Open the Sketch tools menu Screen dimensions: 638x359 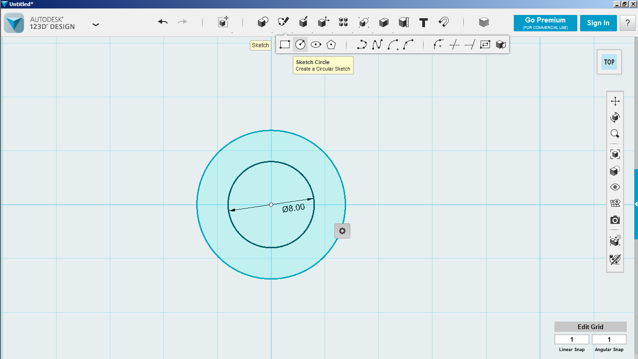pyautogui.click(x=283, y=22)
